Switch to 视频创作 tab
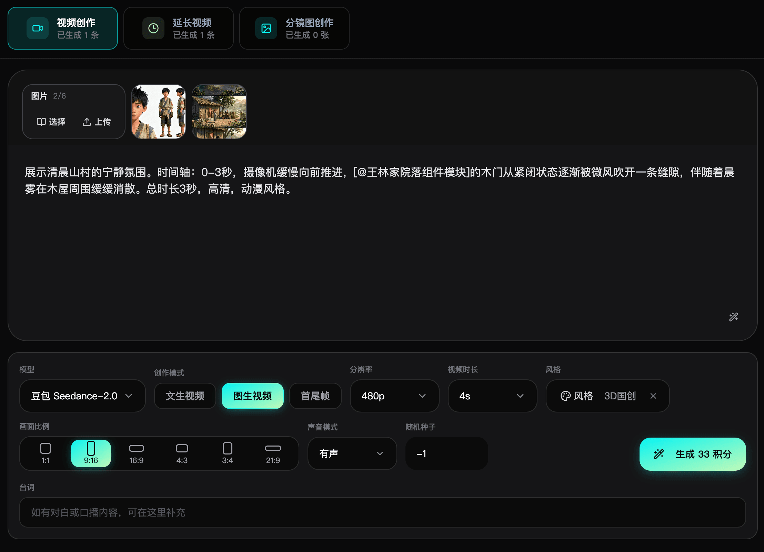 tap(63, 28)
